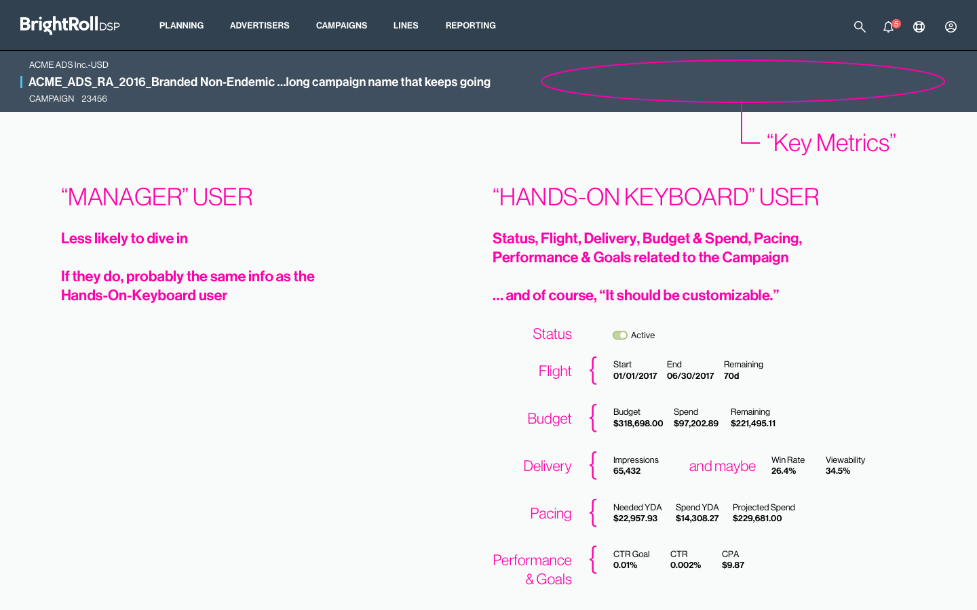
Task: Open the search icon
Action: pyautogui.click(x=859, y=26)
